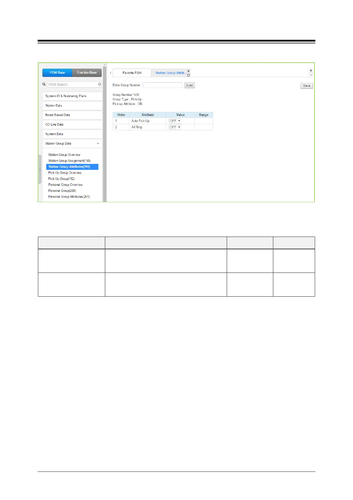Switch to Function Base mode
This screenshot has width=353, height=500.
[87, 72]
